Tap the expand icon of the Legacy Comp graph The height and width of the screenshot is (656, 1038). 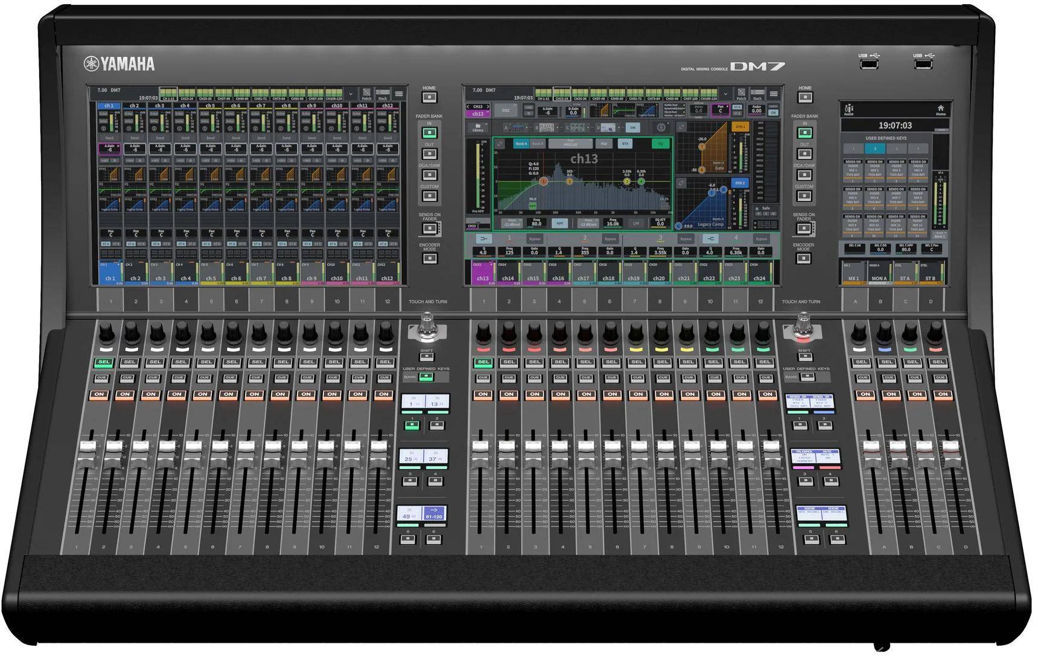point(681,183)
